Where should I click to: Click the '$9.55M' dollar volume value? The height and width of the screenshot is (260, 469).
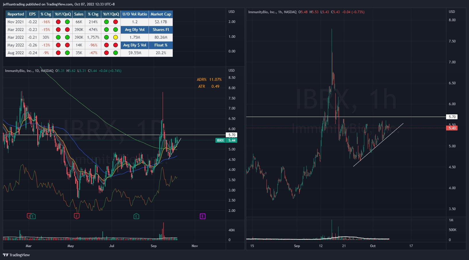[135, 53]
